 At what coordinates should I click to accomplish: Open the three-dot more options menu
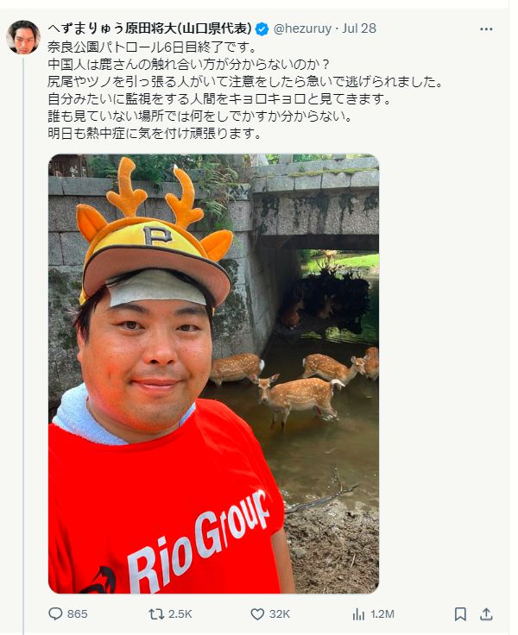(x=486, y=29)
